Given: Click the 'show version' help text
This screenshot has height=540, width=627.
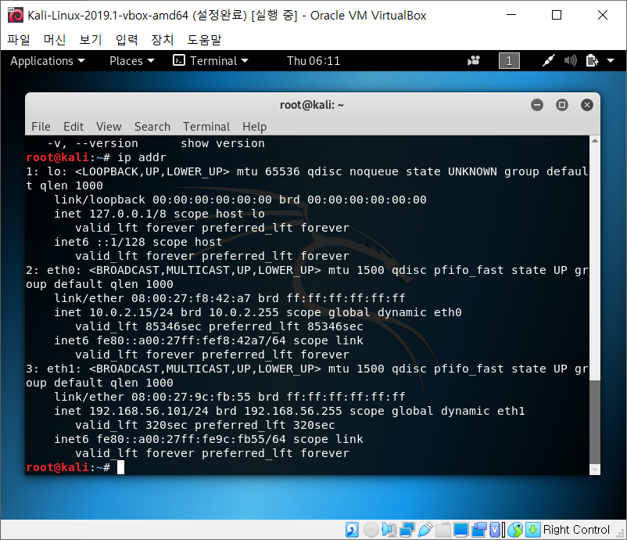Looking at the screenshot, I should [x=223, y=144].
